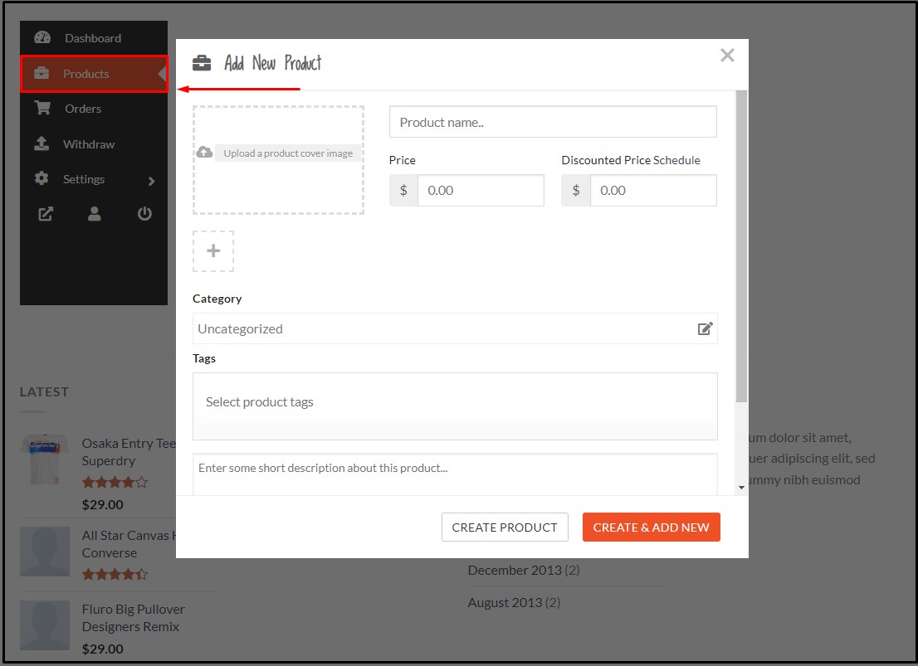This screenshot has height=666, width=918.
Task: Open the December 2013 archive link
Action: pos(515,570)
